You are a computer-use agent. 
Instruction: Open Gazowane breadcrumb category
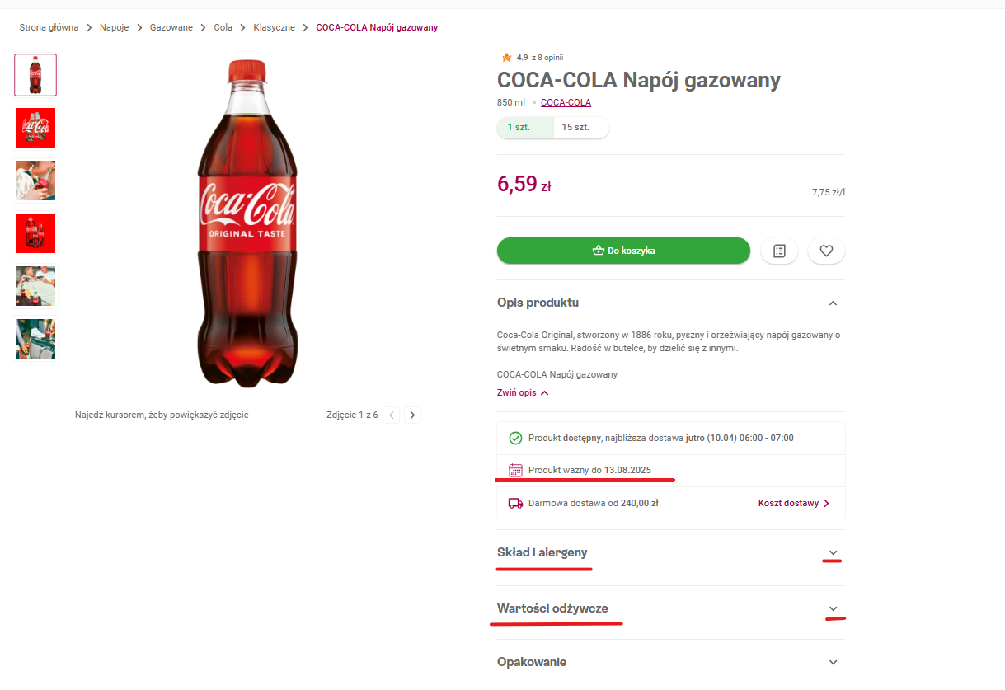click(x=171, y=27)
